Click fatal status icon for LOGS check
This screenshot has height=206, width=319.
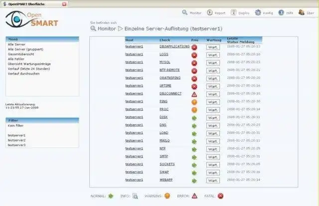[x=194, y=55]
